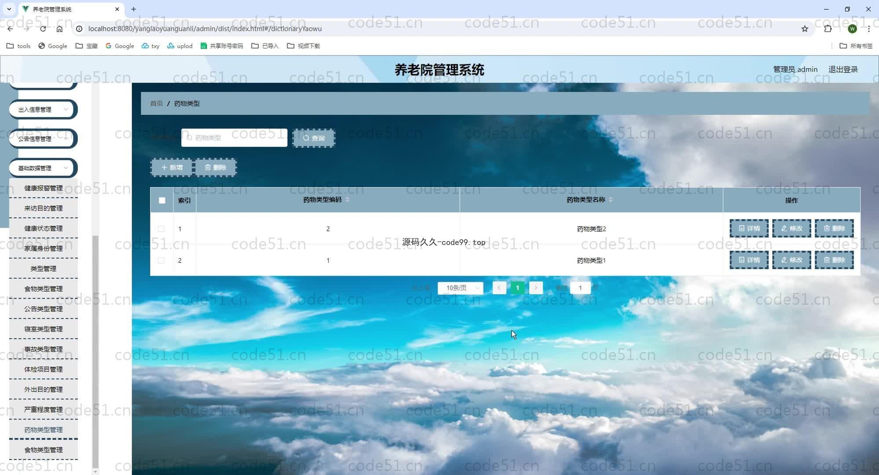The height and width of the screenshot is (475, 879).
Task: Open the uplod bookmark
Action: point(180,46)
